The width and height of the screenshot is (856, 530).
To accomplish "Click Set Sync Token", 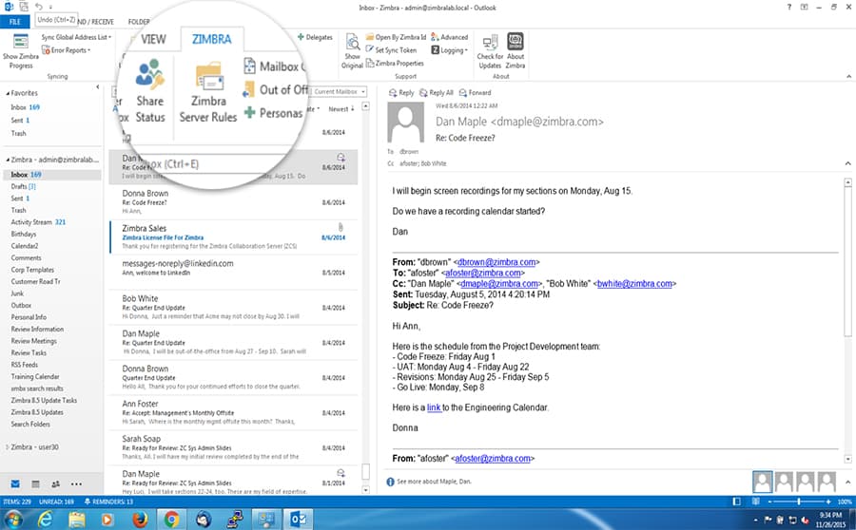I will (x=391, y=50).
